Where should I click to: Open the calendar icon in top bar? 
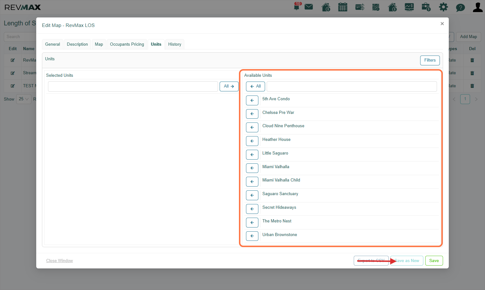pos(343,7)
